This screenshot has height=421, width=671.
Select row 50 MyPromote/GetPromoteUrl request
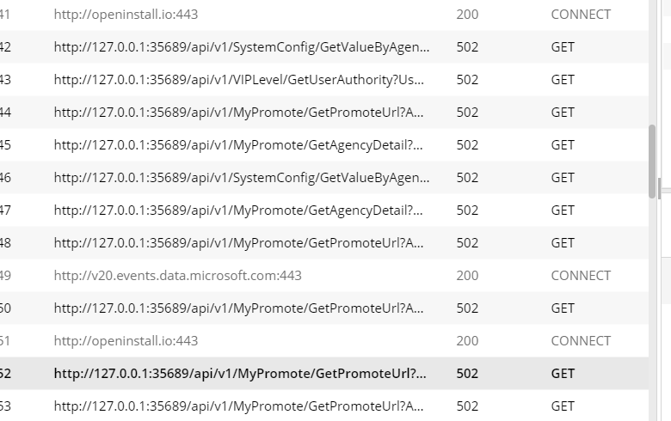click(x=324, y=308)
